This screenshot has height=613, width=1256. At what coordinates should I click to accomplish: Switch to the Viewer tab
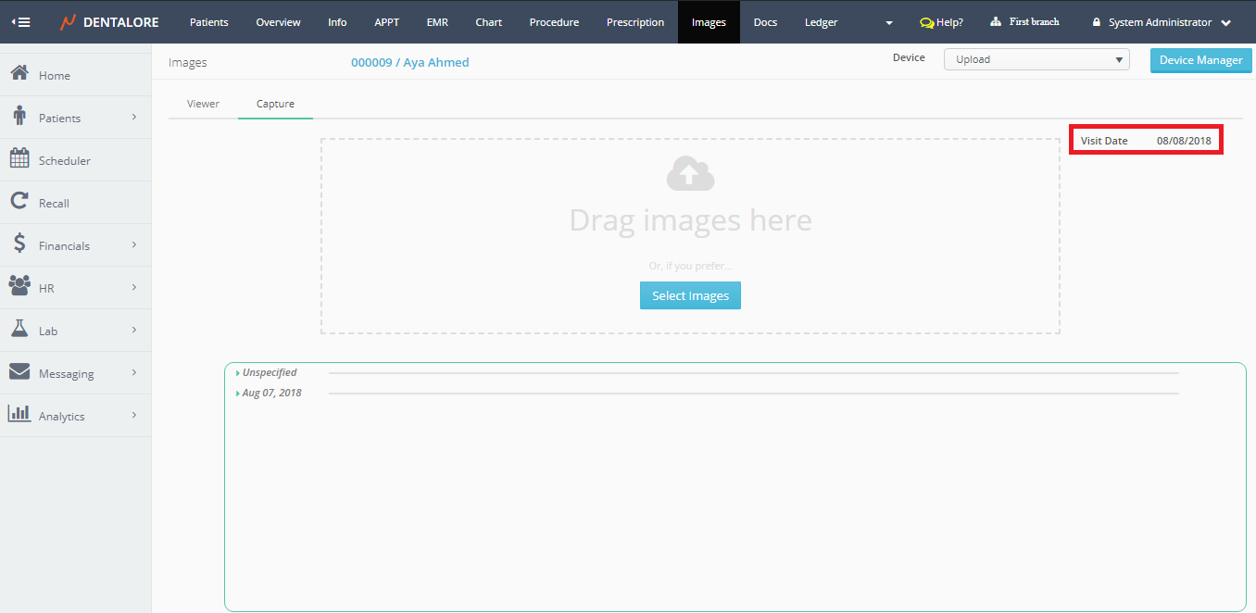[203, 104]
